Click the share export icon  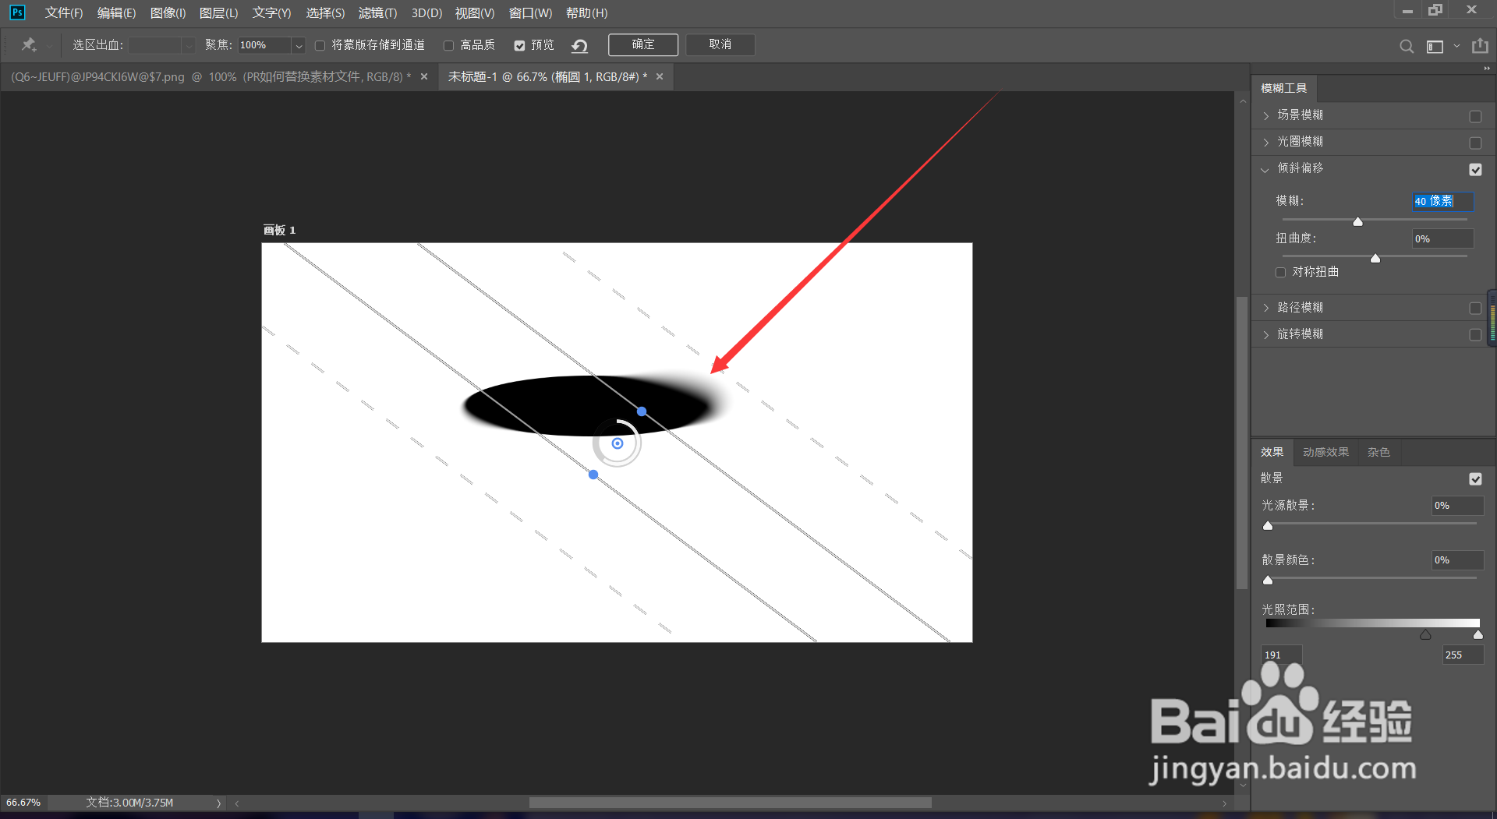(1480, 45)
